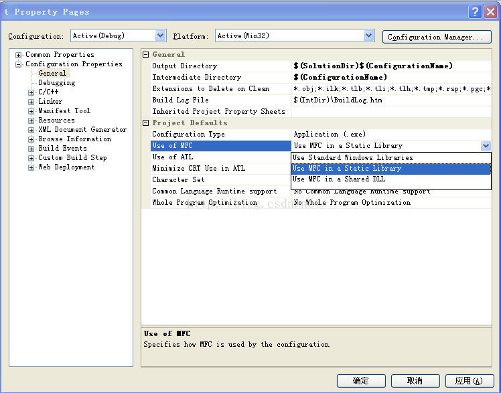Select Build Events tree item

[62, 148]
